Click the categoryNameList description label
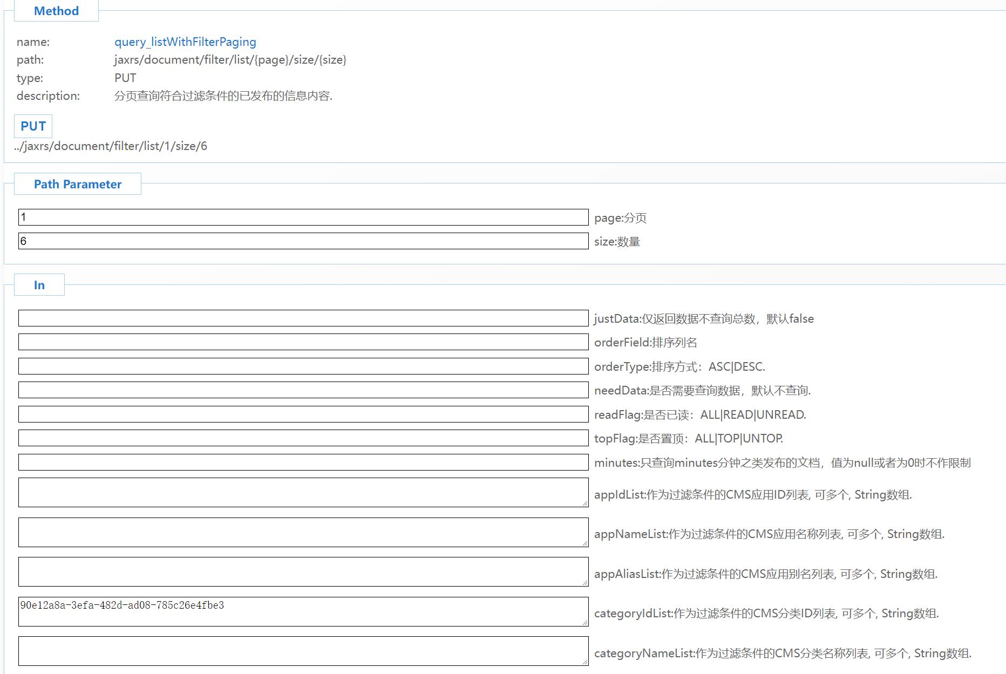 783,653
